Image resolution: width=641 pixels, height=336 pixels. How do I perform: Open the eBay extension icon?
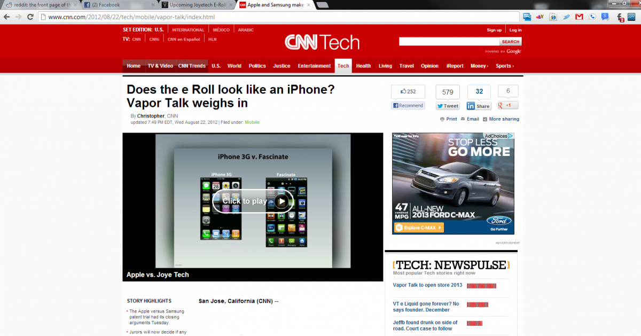(540, 17)
